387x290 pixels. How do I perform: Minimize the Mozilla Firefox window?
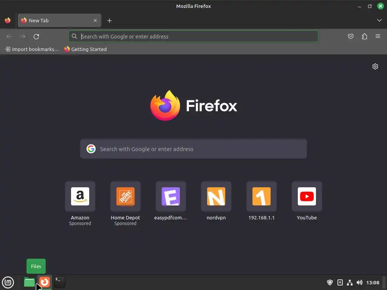pyautogui.click(x=359, y=6)
